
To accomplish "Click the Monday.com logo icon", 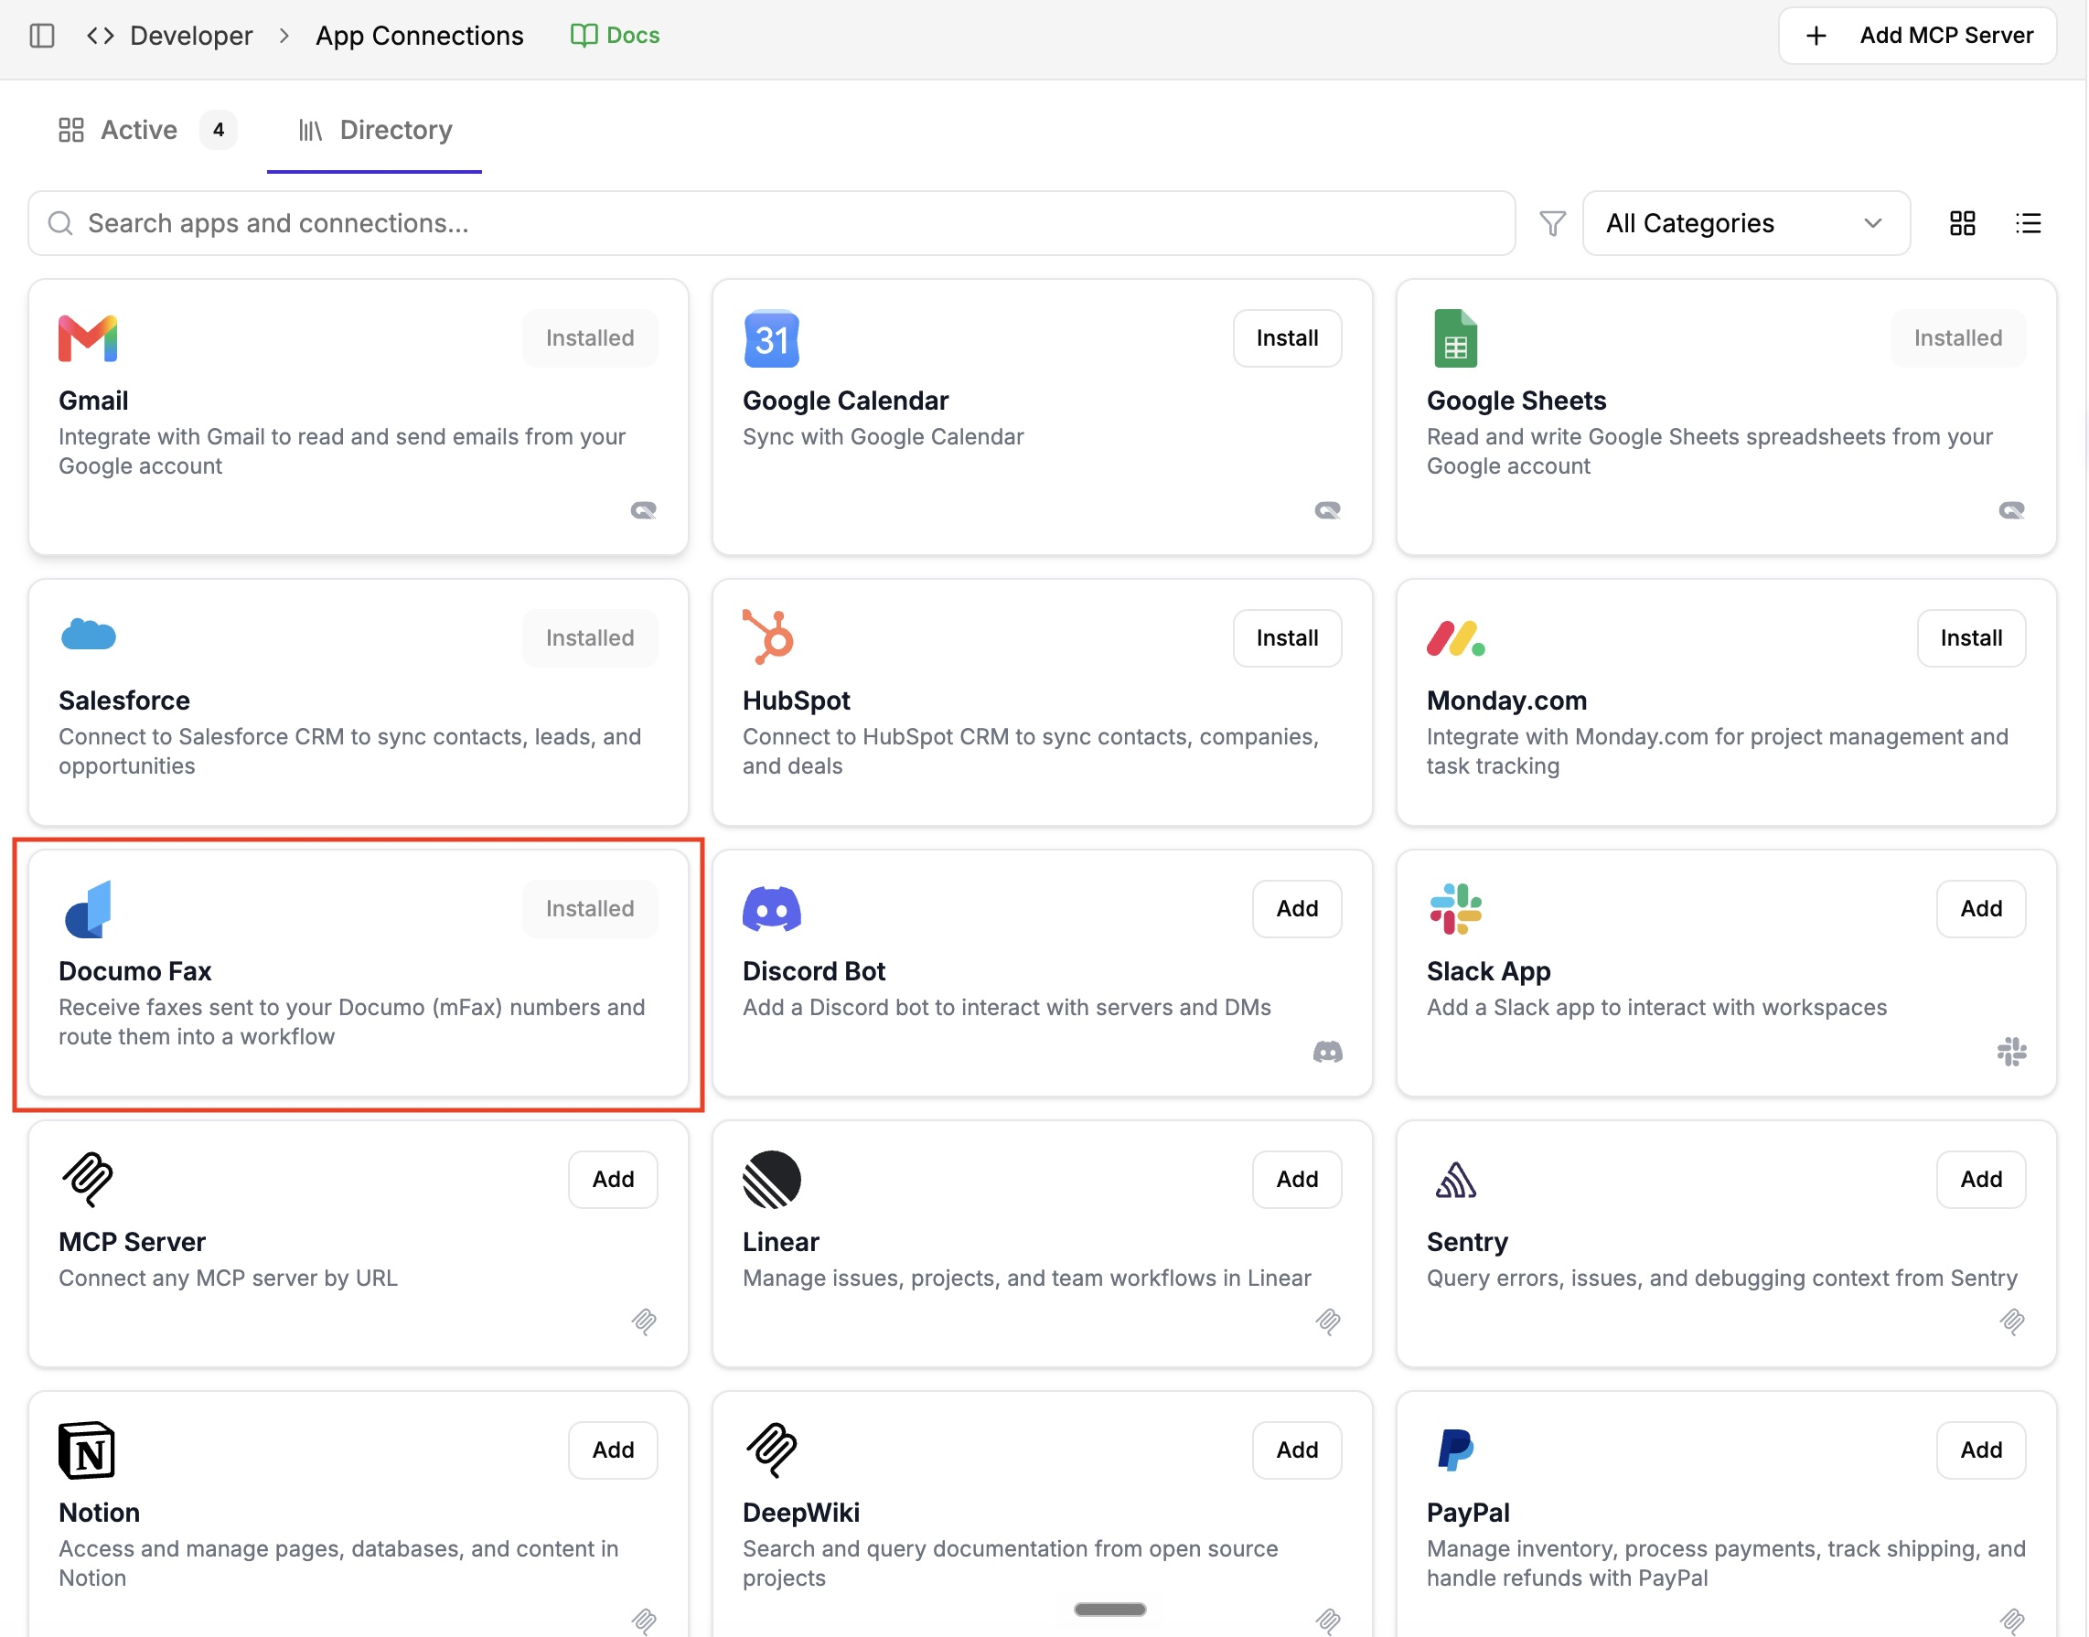I will click(x=1455, y=638).
